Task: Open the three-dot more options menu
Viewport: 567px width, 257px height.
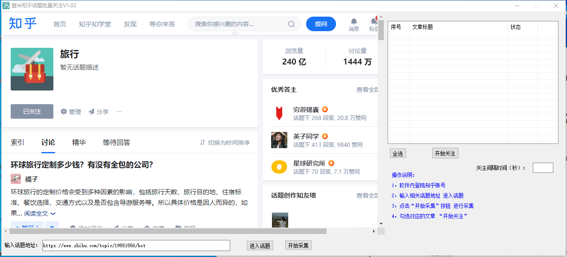Action: [x=119, y=112]
